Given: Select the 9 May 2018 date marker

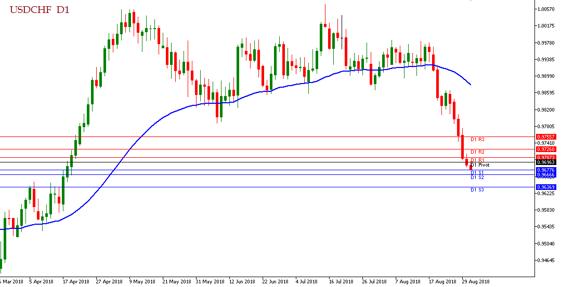Looking at the screenshot, I should tap(141, 282).
